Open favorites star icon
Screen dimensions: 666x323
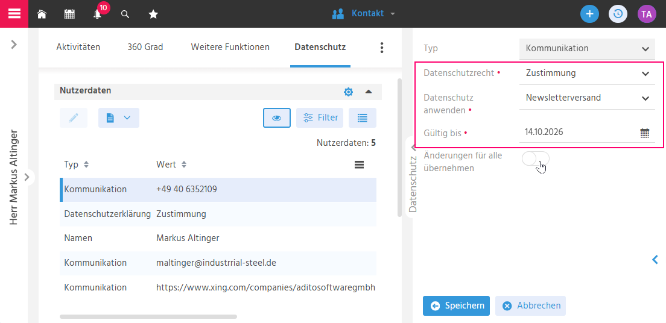click(153, 14)
